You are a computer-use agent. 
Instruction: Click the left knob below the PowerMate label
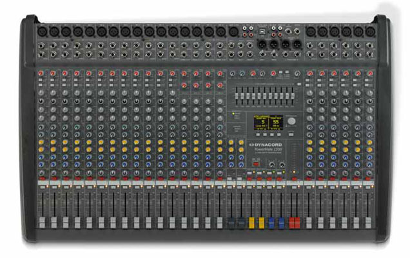click(x=272, y=166)
